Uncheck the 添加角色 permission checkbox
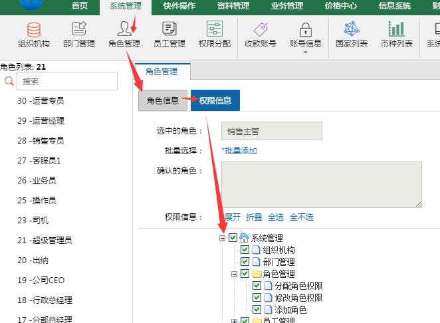 257,310
